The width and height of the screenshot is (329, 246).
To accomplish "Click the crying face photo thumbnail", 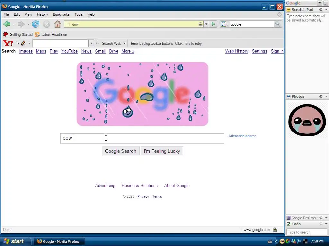I will tap(307, 120).
